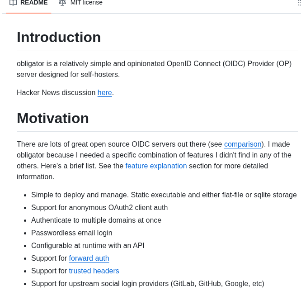Open the Hacker News 'here' link
301x296 pixels.
pyautogui.click(x=104, y=92)
